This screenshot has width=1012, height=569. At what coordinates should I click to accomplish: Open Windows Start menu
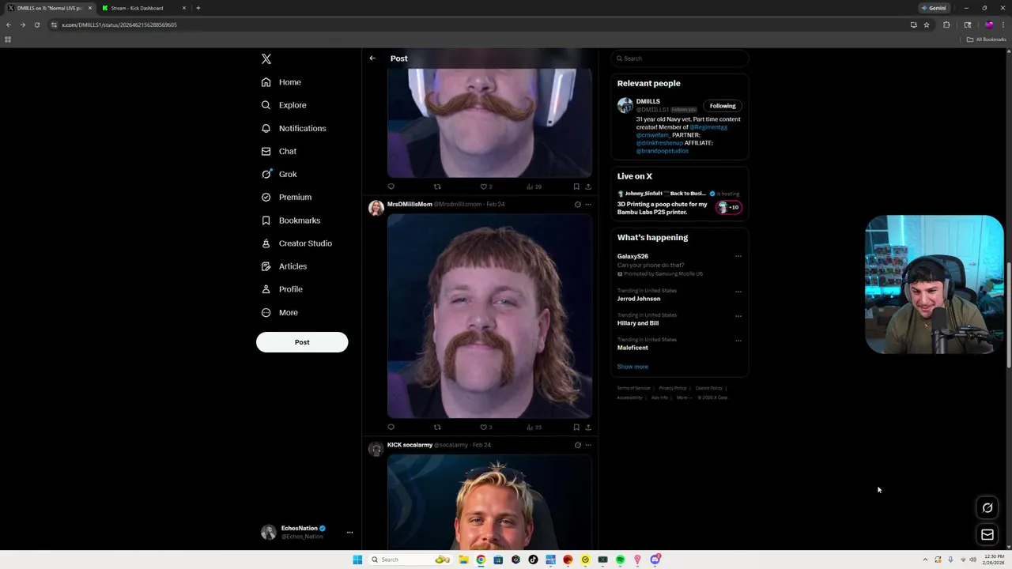pos(357,560)
